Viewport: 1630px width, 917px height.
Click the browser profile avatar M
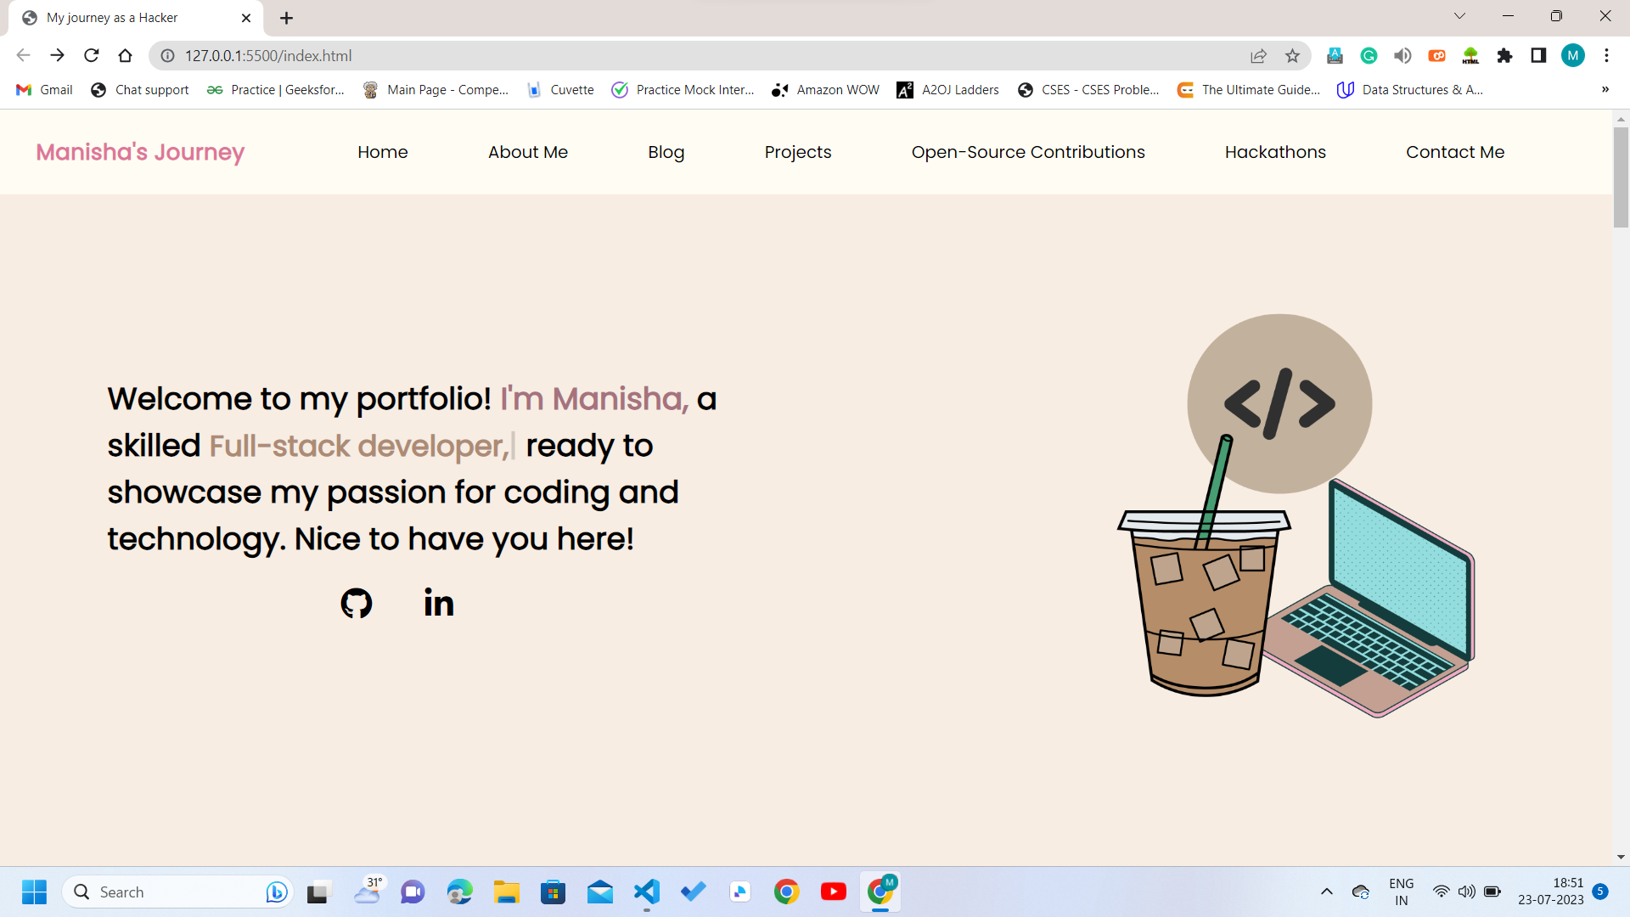[x=1573, y=55]
